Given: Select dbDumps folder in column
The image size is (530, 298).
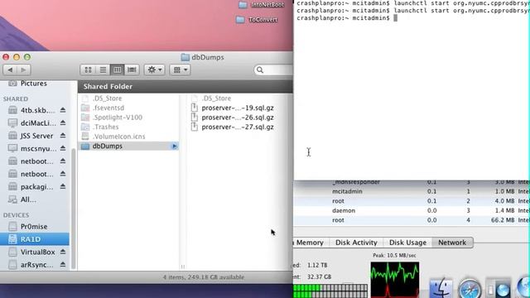Looking at the screenshot, I should 128,146.
